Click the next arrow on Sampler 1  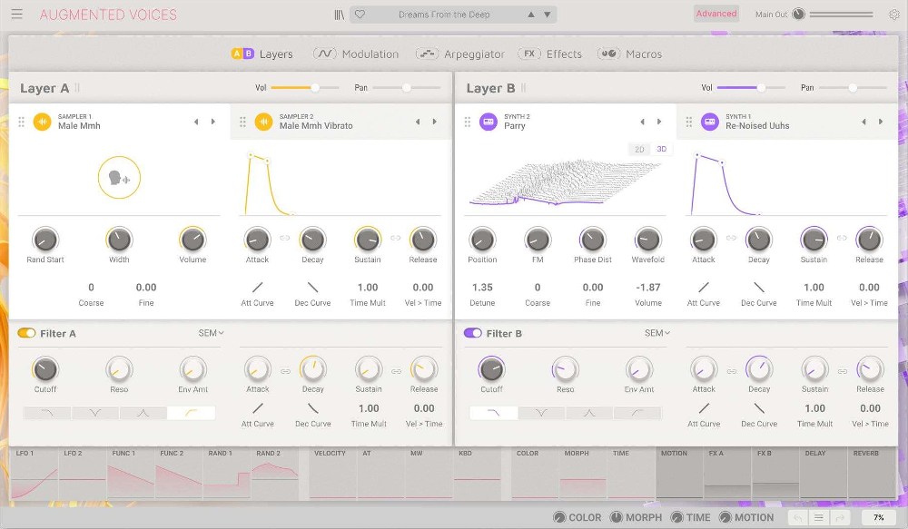[212, 121]
